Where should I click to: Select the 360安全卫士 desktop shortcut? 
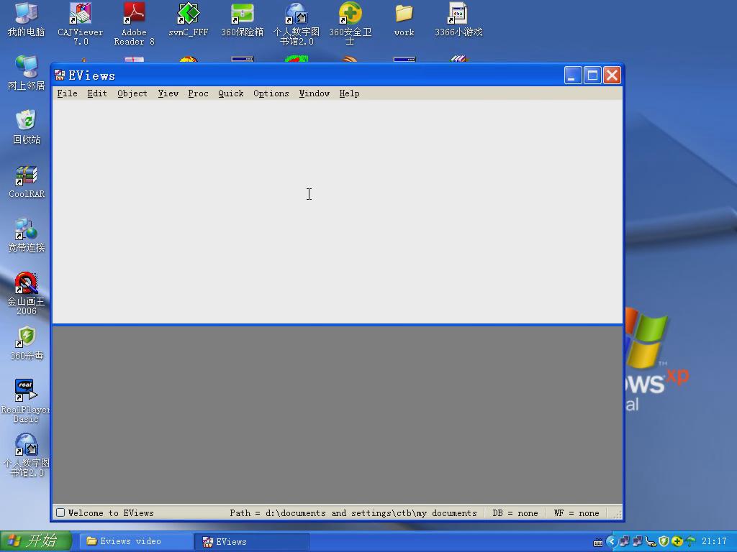[x=351, y=24]
